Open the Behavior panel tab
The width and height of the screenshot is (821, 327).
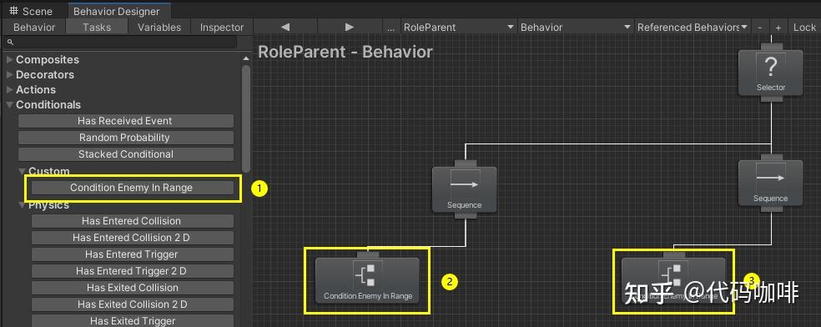tap(34, 28)
